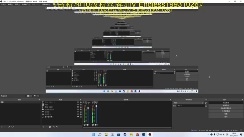Open the 文件(F) menu
Image resolution: width=244 pixels, height=137 pixels.
click(x=3, y=5)
